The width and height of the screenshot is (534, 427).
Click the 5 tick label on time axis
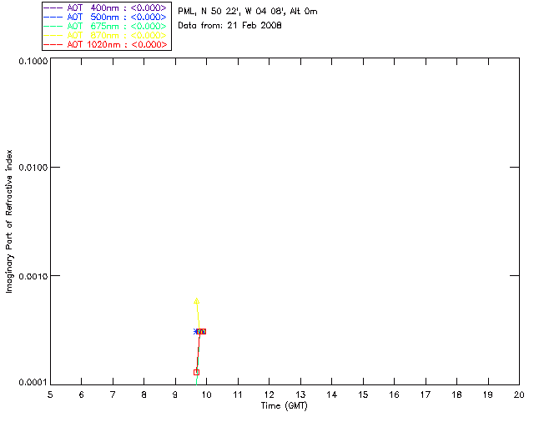(50, 394)
